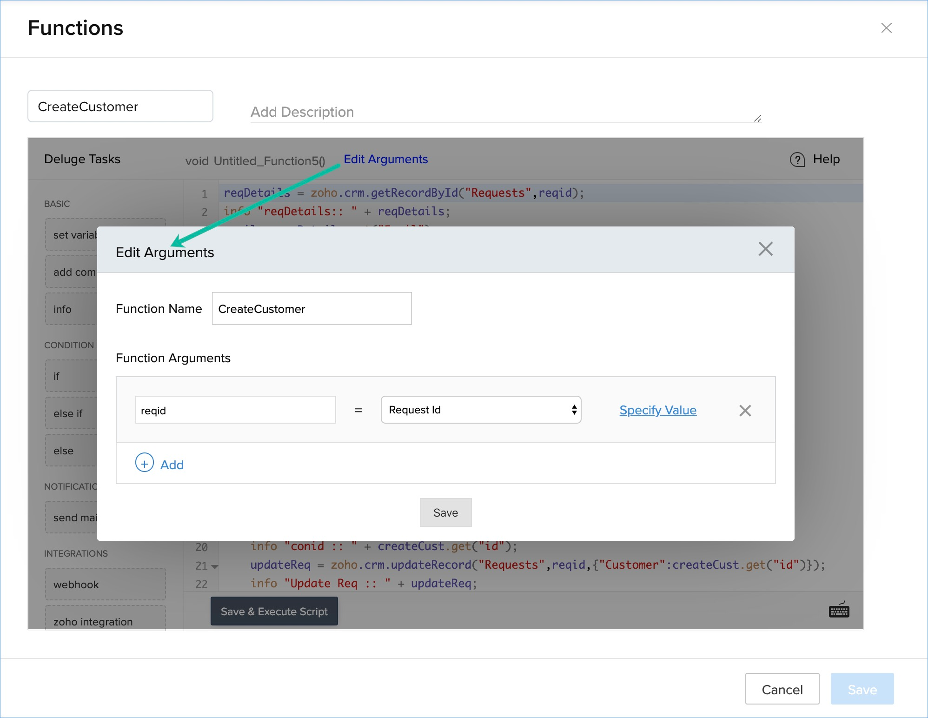Remove the reqid argument row
The width and height of the screenshot is (928, 718).
tap(745, 411)
